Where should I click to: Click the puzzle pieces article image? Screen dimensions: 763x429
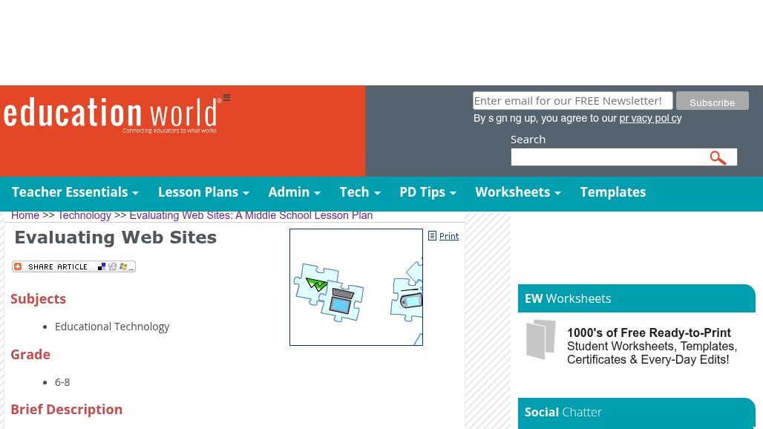click(356, 287)
